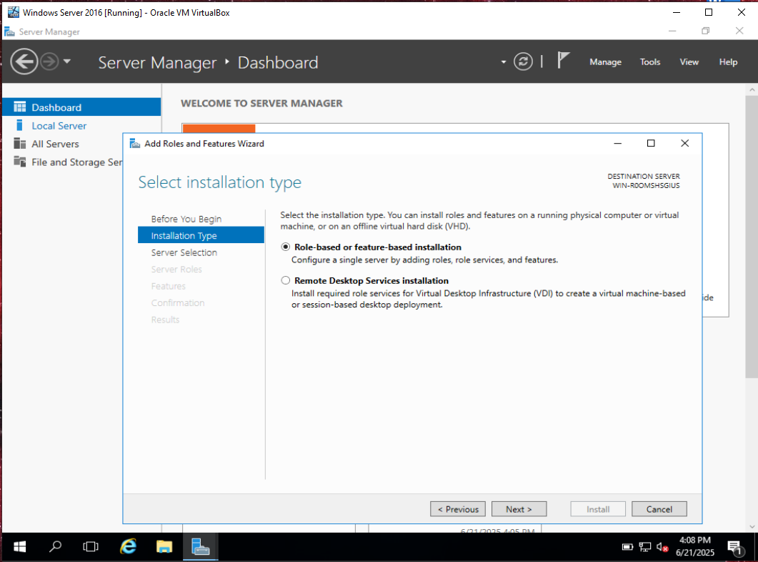Jump to Server Selection wizard step
The height and width of the screenshot is (562, 758).
tap(184, 252)
